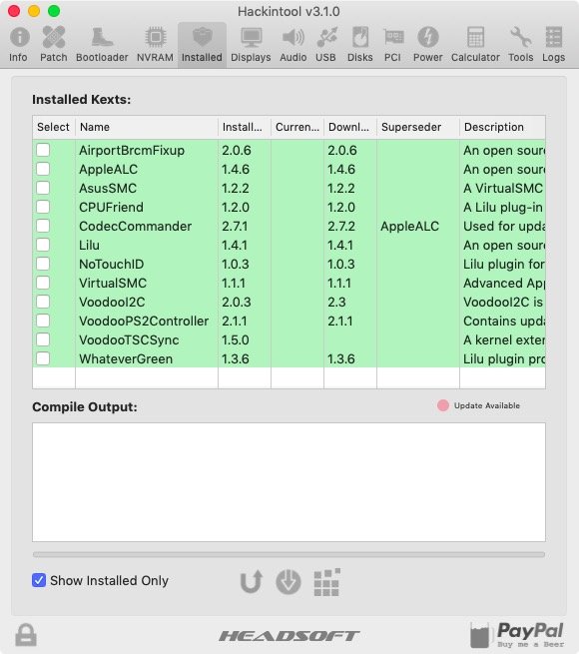Check the Lilu kext checkbox
579x654 pixels.
point(43,245)
